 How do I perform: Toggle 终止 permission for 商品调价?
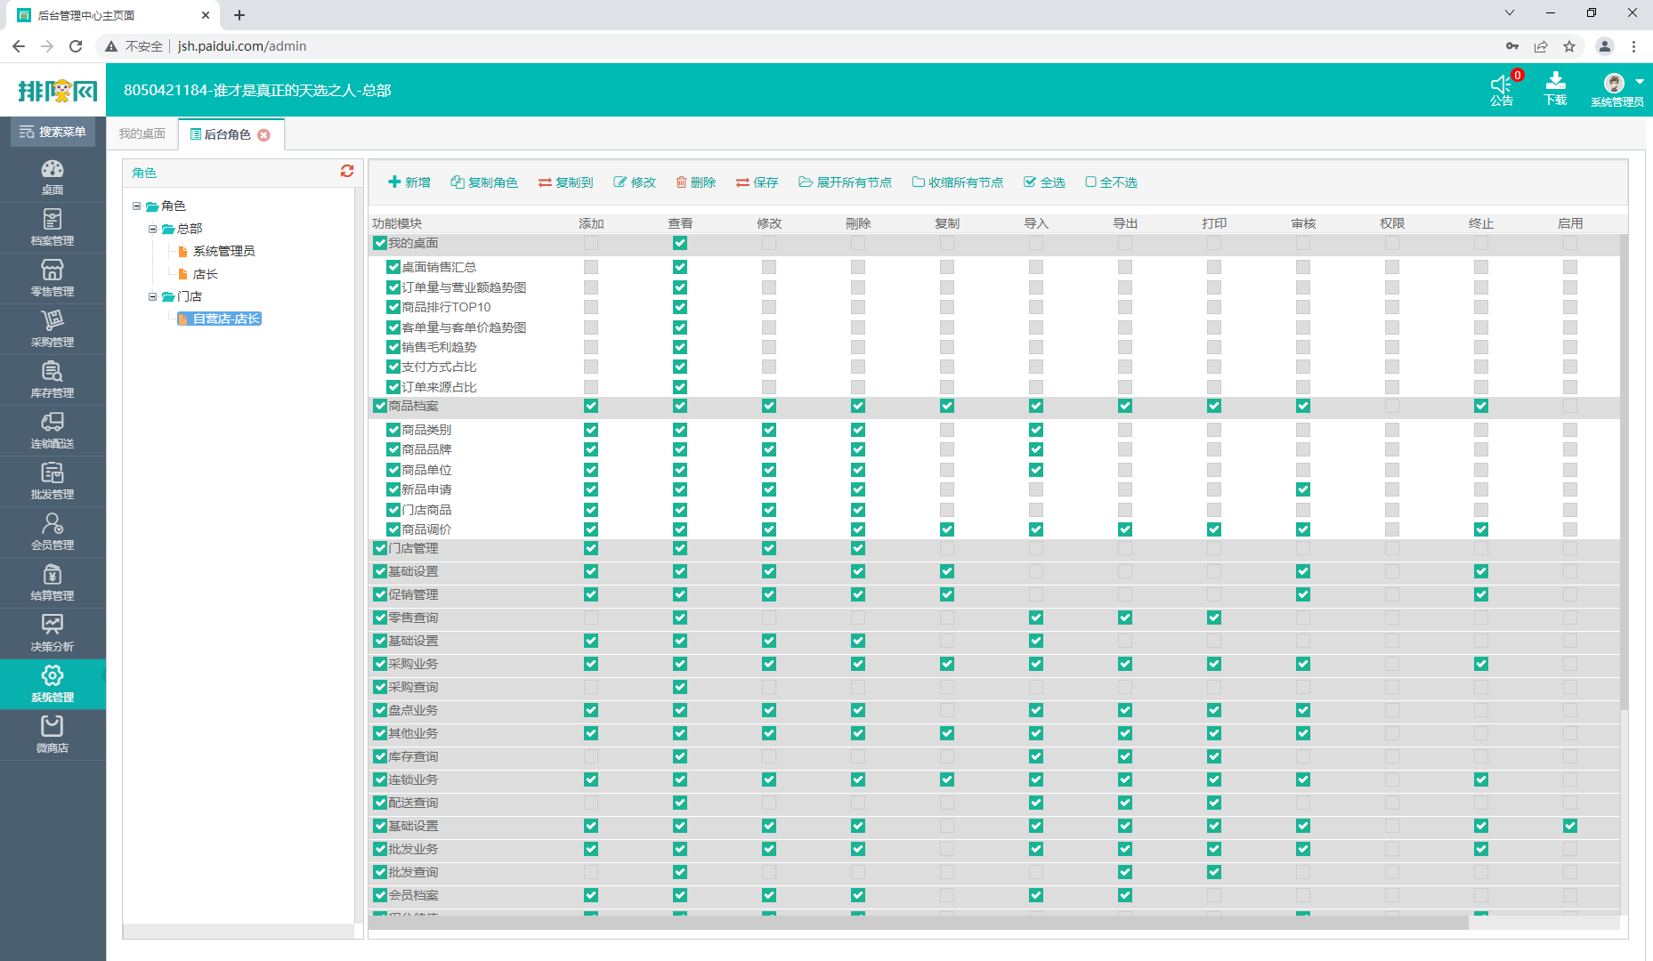1481,529
